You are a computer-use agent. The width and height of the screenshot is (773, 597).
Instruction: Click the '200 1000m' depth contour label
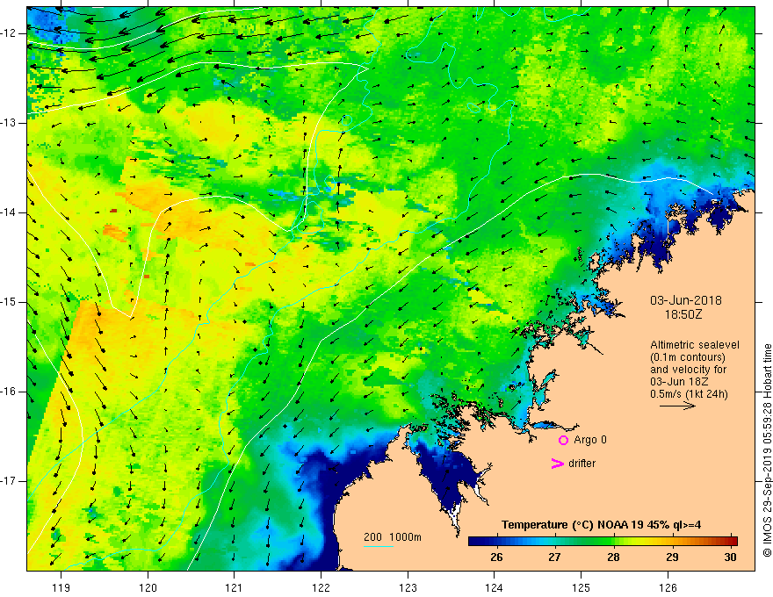393,537
